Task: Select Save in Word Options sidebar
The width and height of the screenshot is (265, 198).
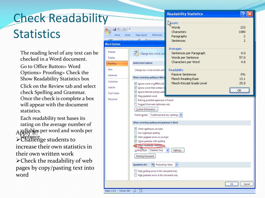Action: [117, 70]
